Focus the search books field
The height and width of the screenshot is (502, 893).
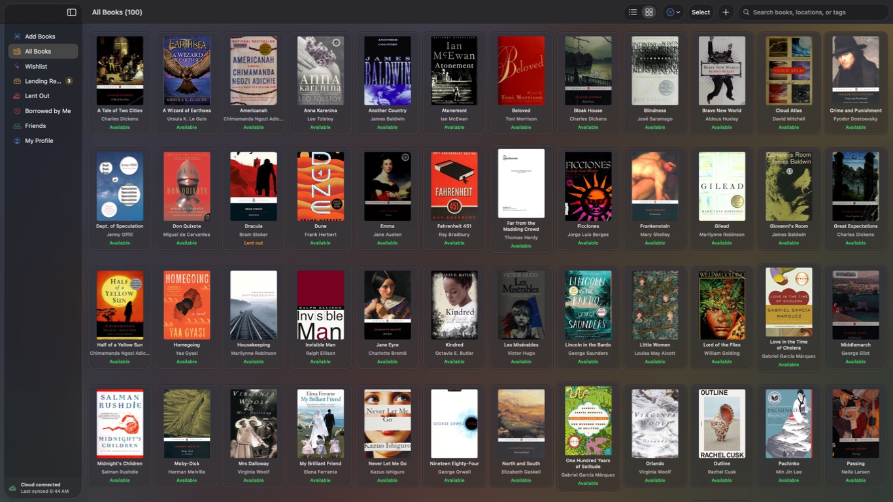(814, 12)
